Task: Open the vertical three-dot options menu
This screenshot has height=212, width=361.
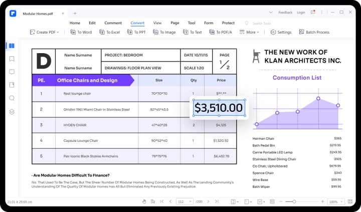Action: 321,12
